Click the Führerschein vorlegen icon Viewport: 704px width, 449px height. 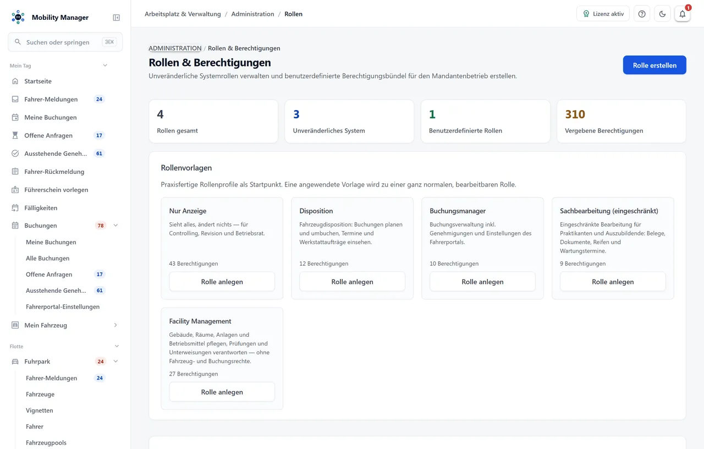coord(15,190)
